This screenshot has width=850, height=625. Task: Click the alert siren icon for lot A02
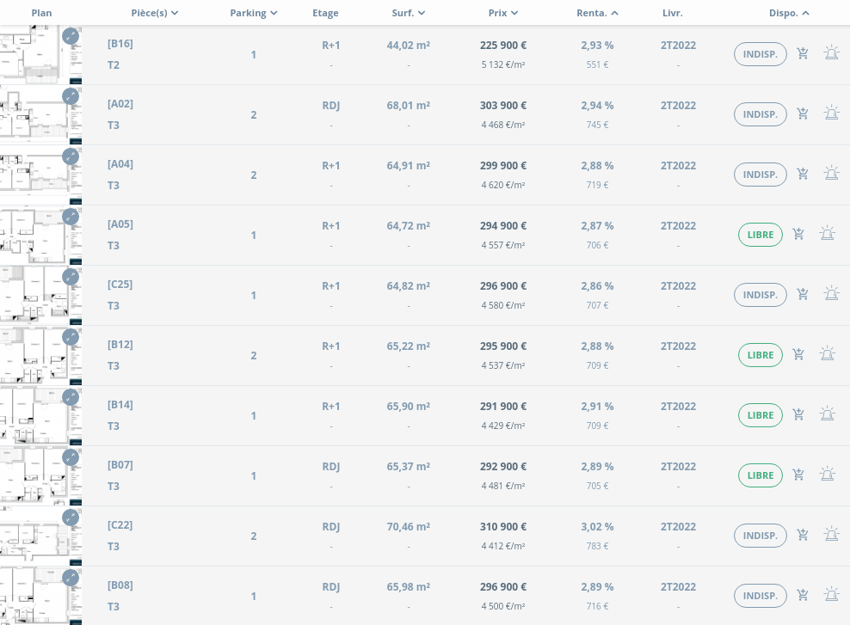coord(831,113)
